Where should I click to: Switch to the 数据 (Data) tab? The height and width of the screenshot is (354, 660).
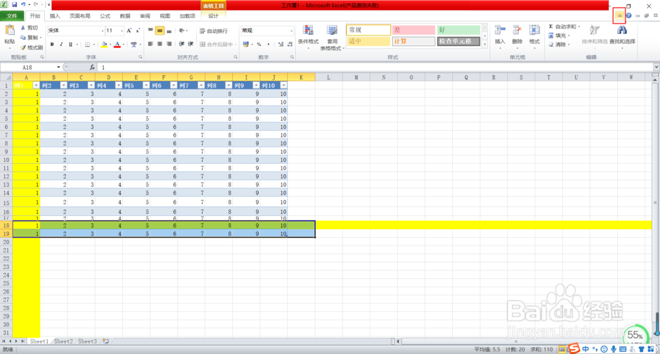pos(125,16)
